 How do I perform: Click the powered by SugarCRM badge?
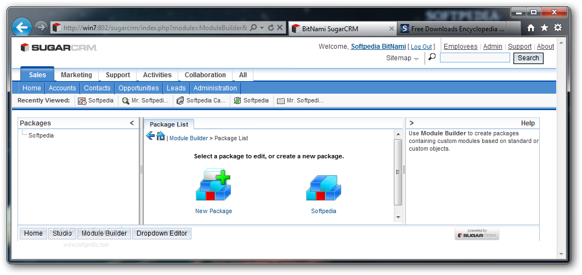[477, 234]
